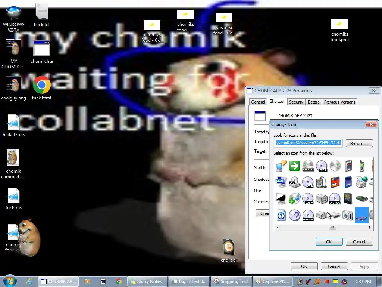Click OK in CHOMIK APP 2023 Properties
This screenshot has width=382, height=287.
[x=304, y=266]
